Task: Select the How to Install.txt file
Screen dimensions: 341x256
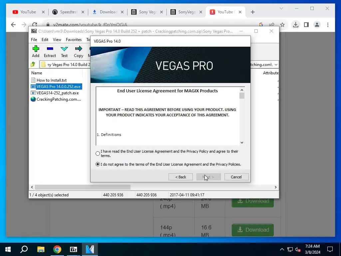Action: tap(52, 80)
